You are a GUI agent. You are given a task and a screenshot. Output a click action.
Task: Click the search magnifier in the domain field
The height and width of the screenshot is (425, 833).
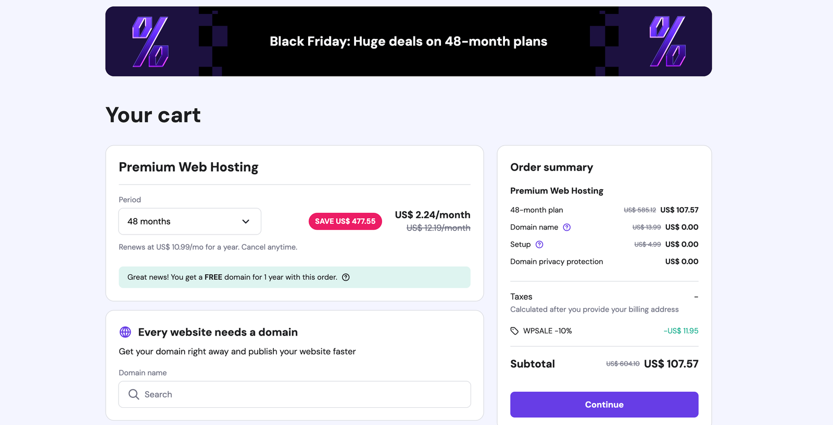(134, 394)
